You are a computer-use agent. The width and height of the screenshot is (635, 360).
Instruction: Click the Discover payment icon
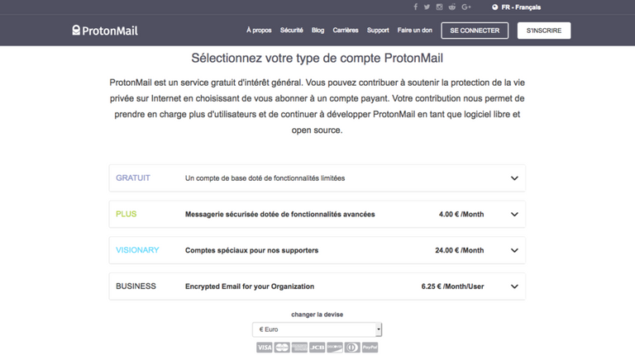335,348
